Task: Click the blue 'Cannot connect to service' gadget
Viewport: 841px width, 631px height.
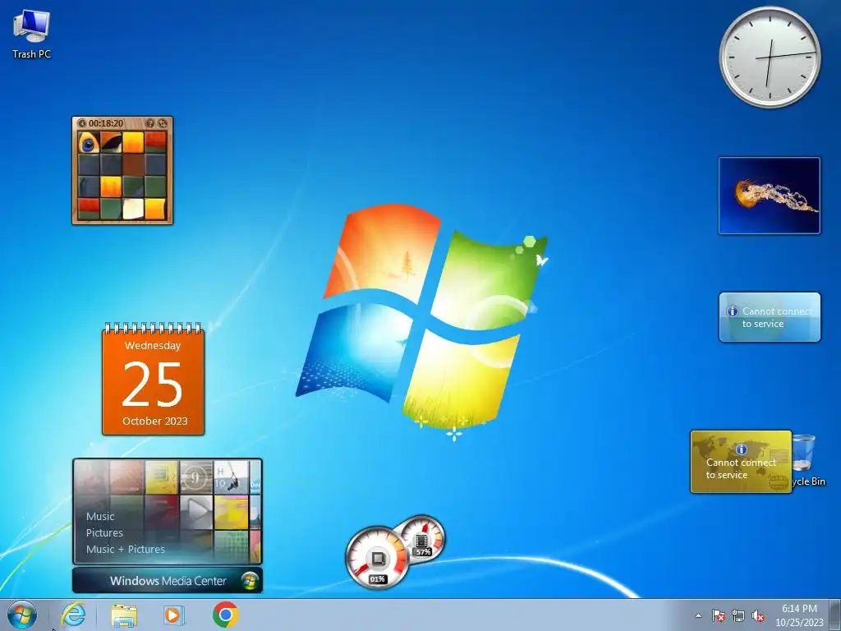Action: [x=770, y=317]
